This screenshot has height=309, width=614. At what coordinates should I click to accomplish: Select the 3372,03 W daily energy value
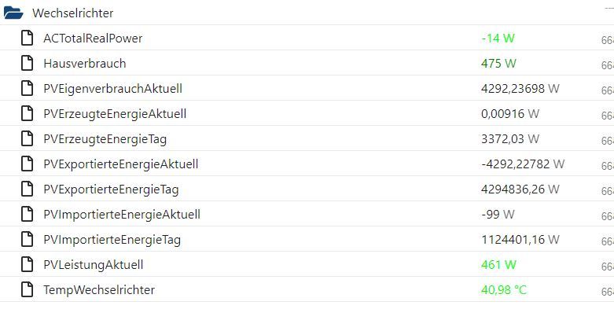click(510, 138)
